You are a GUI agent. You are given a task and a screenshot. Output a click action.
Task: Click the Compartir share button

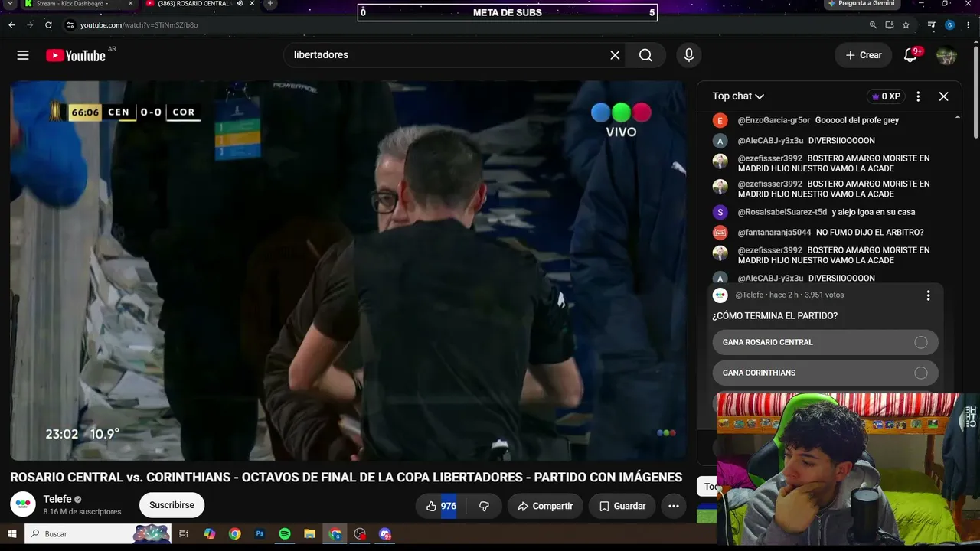545,506
